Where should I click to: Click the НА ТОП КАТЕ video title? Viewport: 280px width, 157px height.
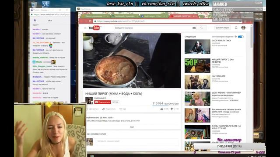coord(218,76)
